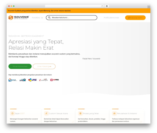Click the text 'Siap mendukung kebutuhan pengadaan'
This screenshot has width=157, height=133.
30,75
